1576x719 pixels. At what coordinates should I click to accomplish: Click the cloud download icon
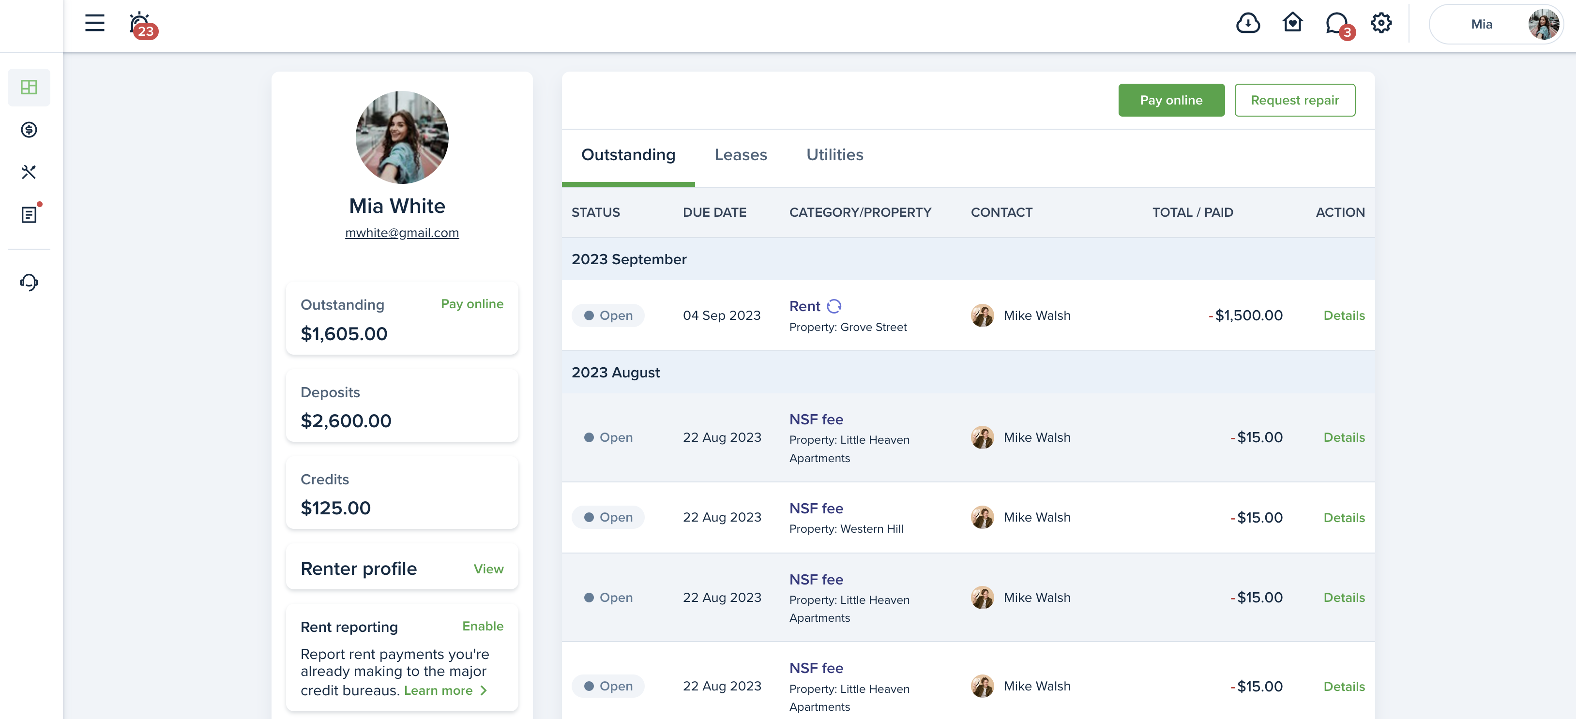[1247, 23]
